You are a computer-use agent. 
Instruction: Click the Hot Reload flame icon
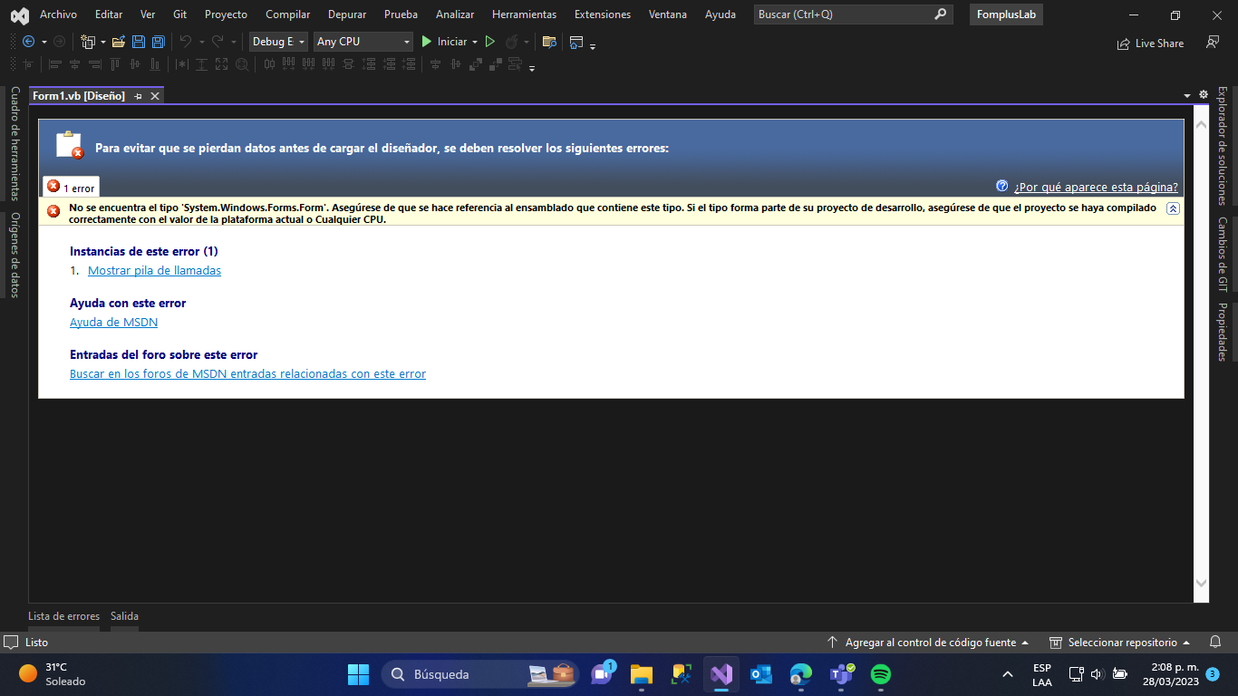click(511, 42)
